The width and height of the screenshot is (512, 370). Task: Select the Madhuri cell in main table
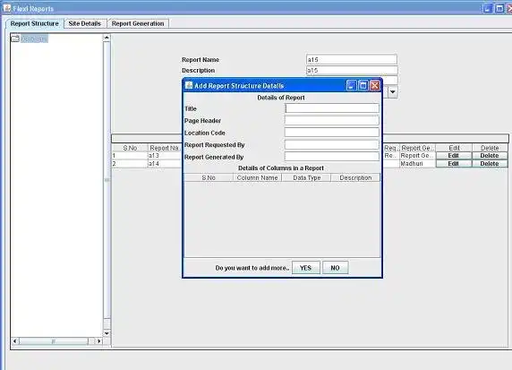418,163
